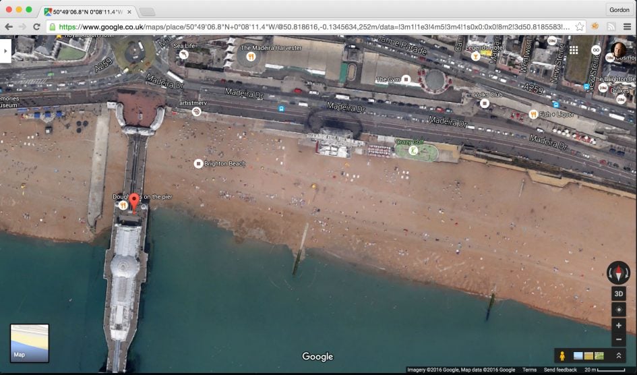
Task: Click the Volks Club label text
Action: pyautogui.click(x=488, y=94)
